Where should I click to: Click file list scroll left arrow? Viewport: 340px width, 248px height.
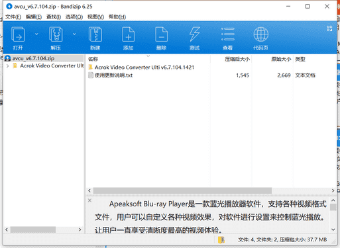89,190
